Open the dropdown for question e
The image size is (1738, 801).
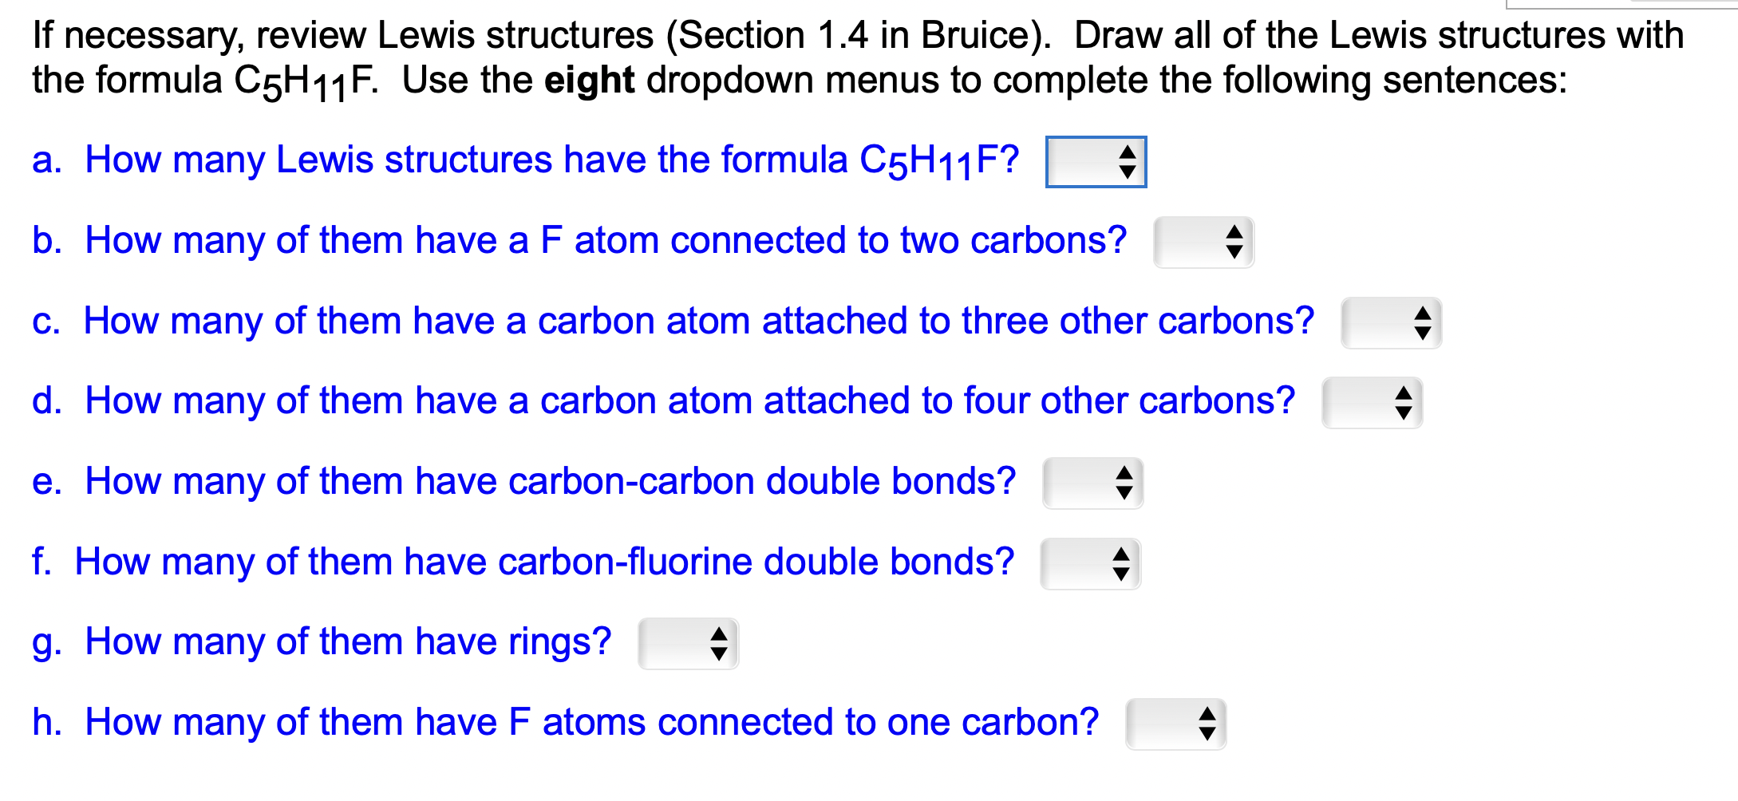1092,483
